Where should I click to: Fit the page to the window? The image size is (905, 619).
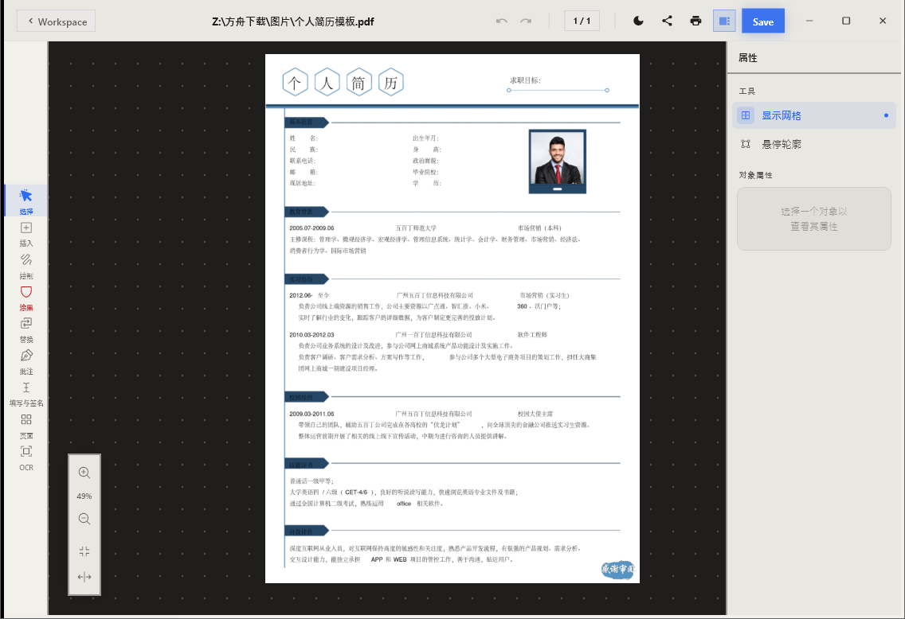tap(84, 551)
